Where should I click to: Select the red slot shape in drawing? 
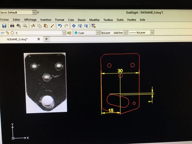pos(118,101)
